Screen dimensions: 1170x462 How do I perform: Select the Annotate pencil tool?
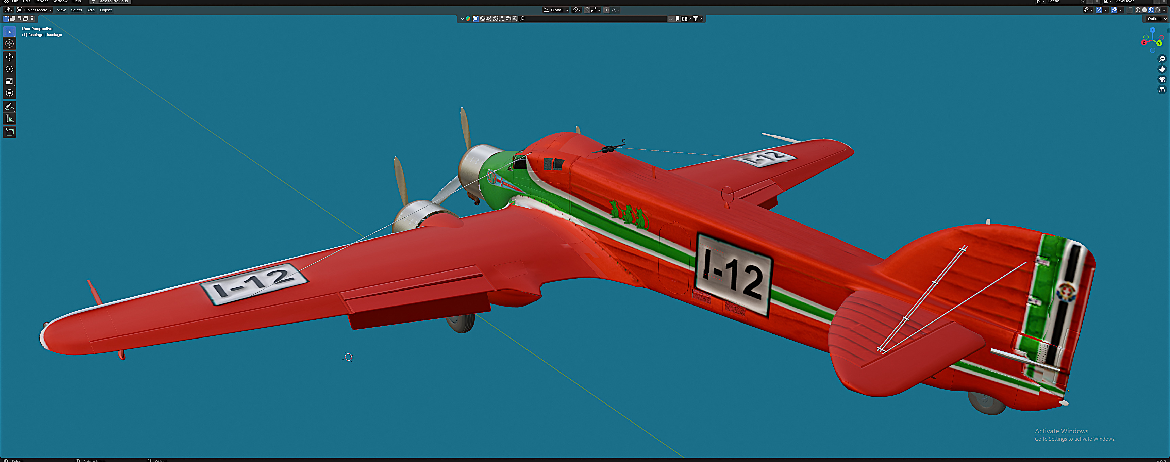10,106
